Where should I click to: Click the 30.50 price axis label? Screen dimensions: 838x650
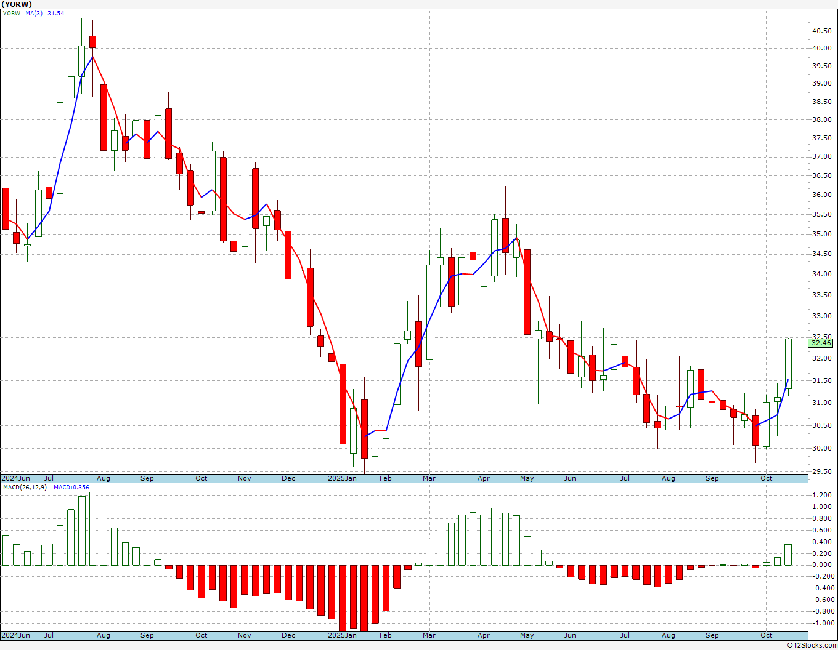821,426
